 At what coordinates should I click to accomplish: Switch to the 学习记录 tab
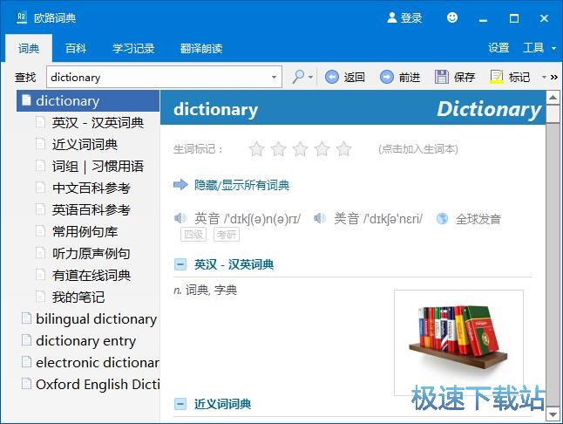133,48
